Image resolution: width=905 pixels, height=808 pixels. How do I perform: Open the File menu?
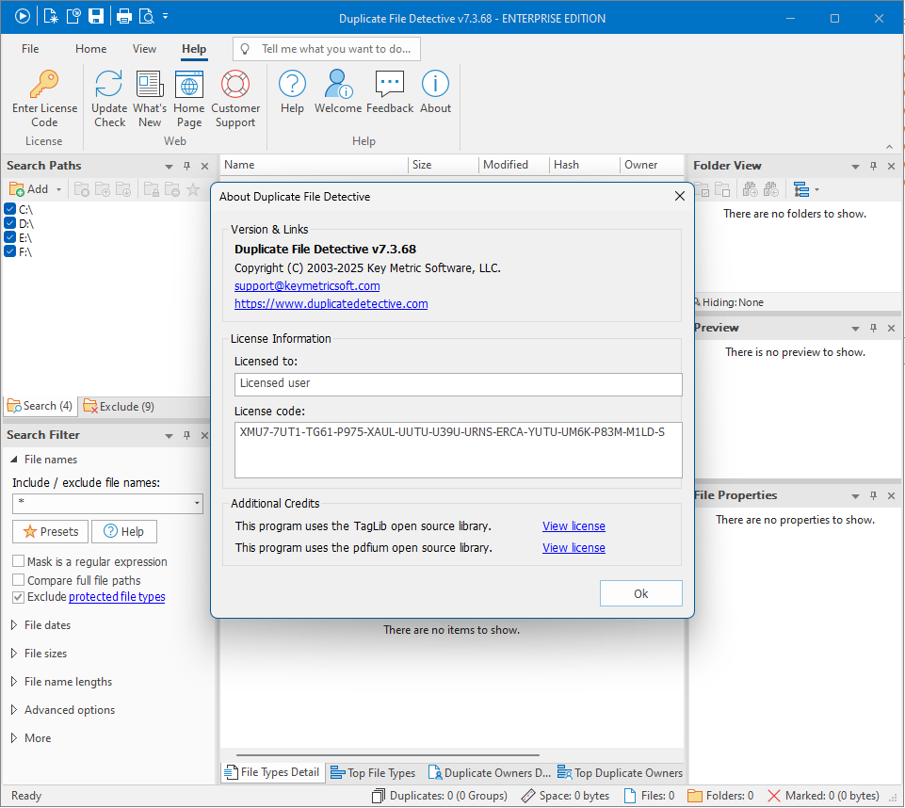30,49
